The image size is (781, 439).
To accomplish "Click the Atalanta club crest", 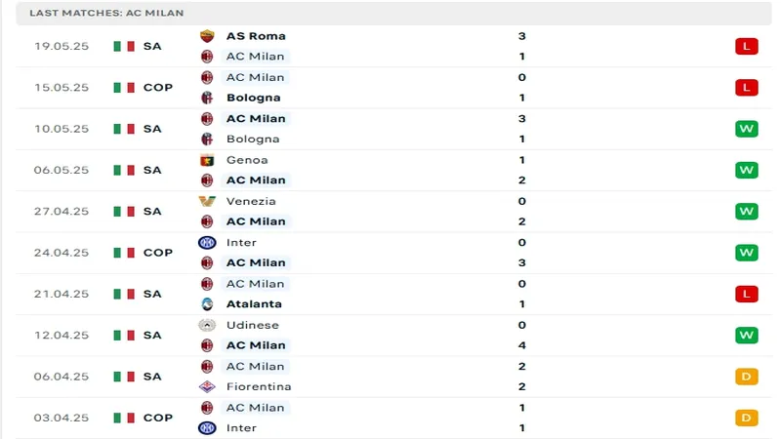I will tap(207, 304).
